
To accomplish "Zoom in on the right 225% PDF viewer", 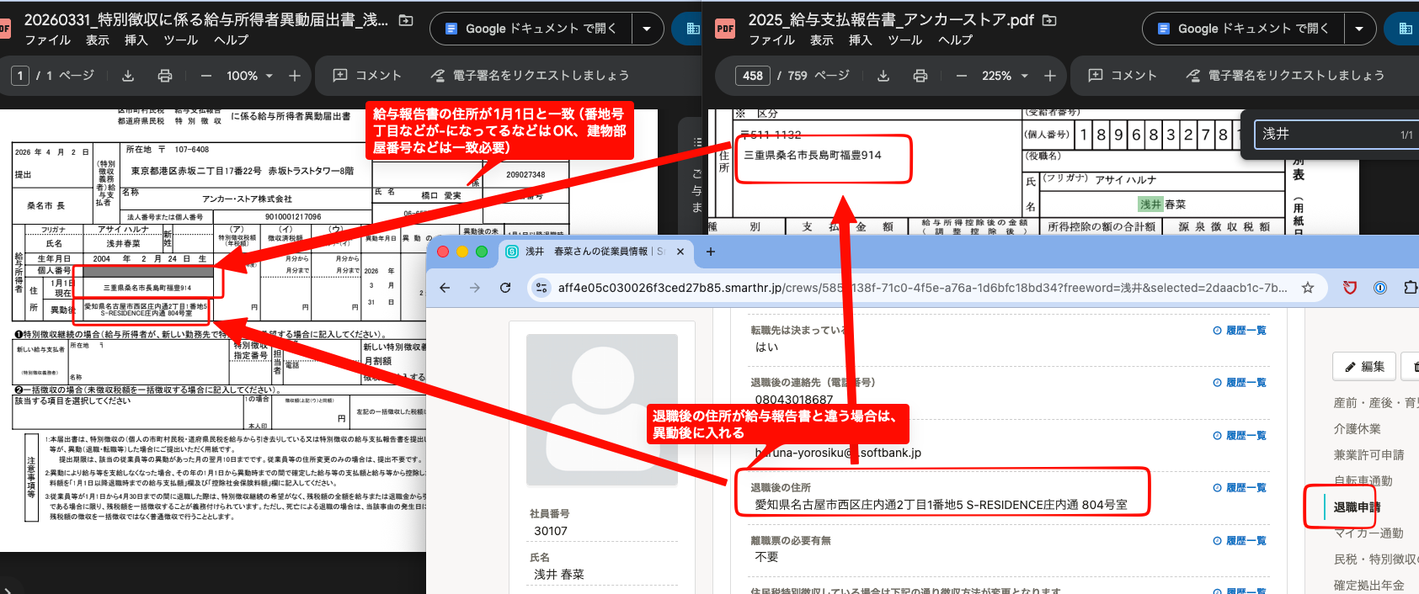I will [1050, 76].
